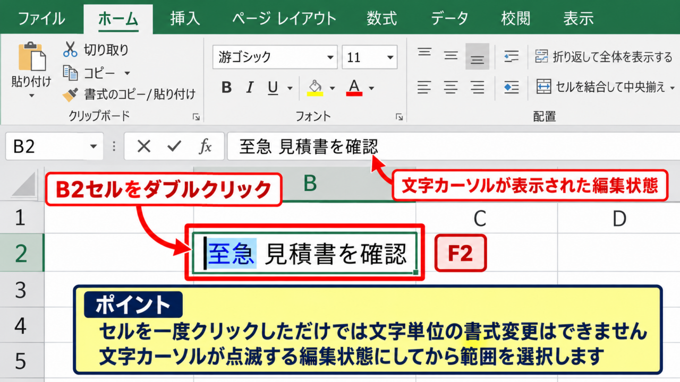
Task: Expand the コピー dropdown arrow
Action: coord(127,73)
